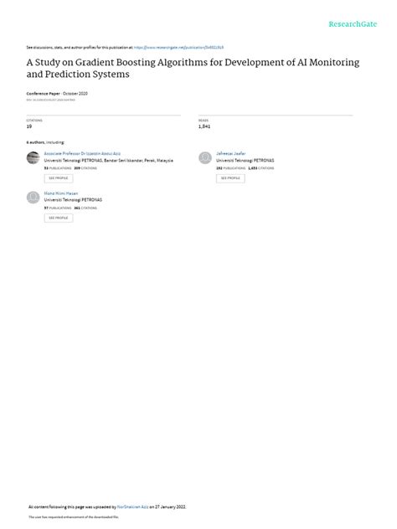Click the paper title heading
This screenshot has width=397, height=529.
193,68
